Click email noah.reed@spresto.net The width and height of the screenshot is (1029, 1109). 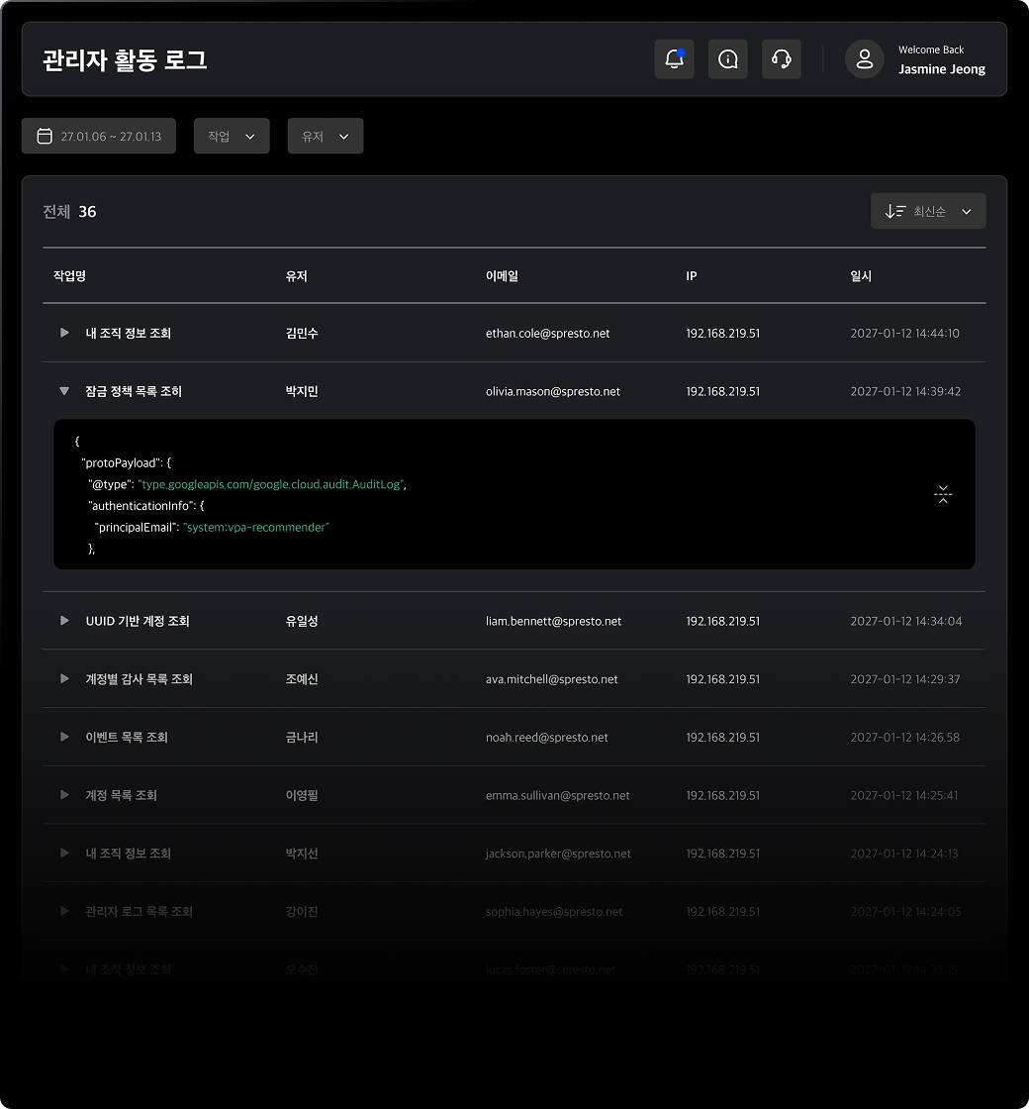coord(546,737)
